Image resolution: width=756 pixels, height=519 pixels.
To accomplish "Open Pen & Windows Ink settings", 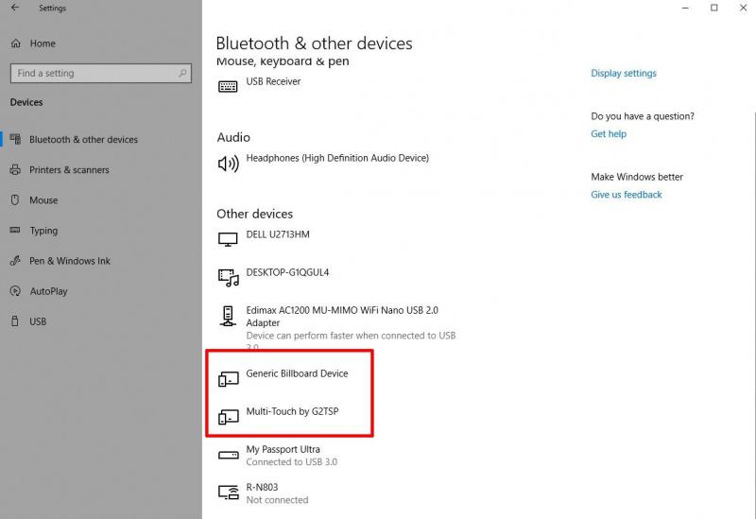I will click(x=70, y=261).
